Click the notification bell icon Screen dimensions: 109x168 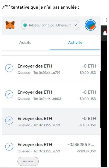pyautogui.click(x=105, y=33)
